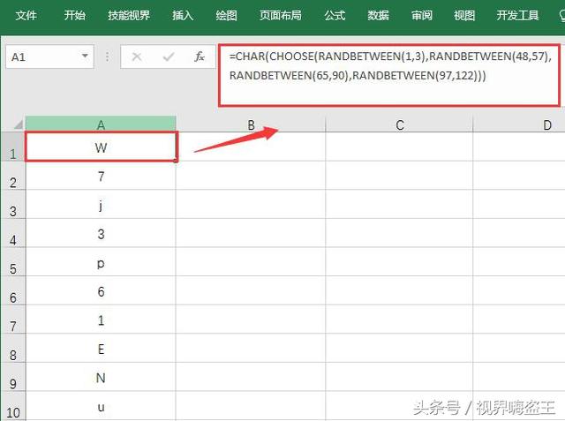Select row 1 header
The height and width of the screenshot is (421, 565).
pyautogui.click(x=13, y=147)
